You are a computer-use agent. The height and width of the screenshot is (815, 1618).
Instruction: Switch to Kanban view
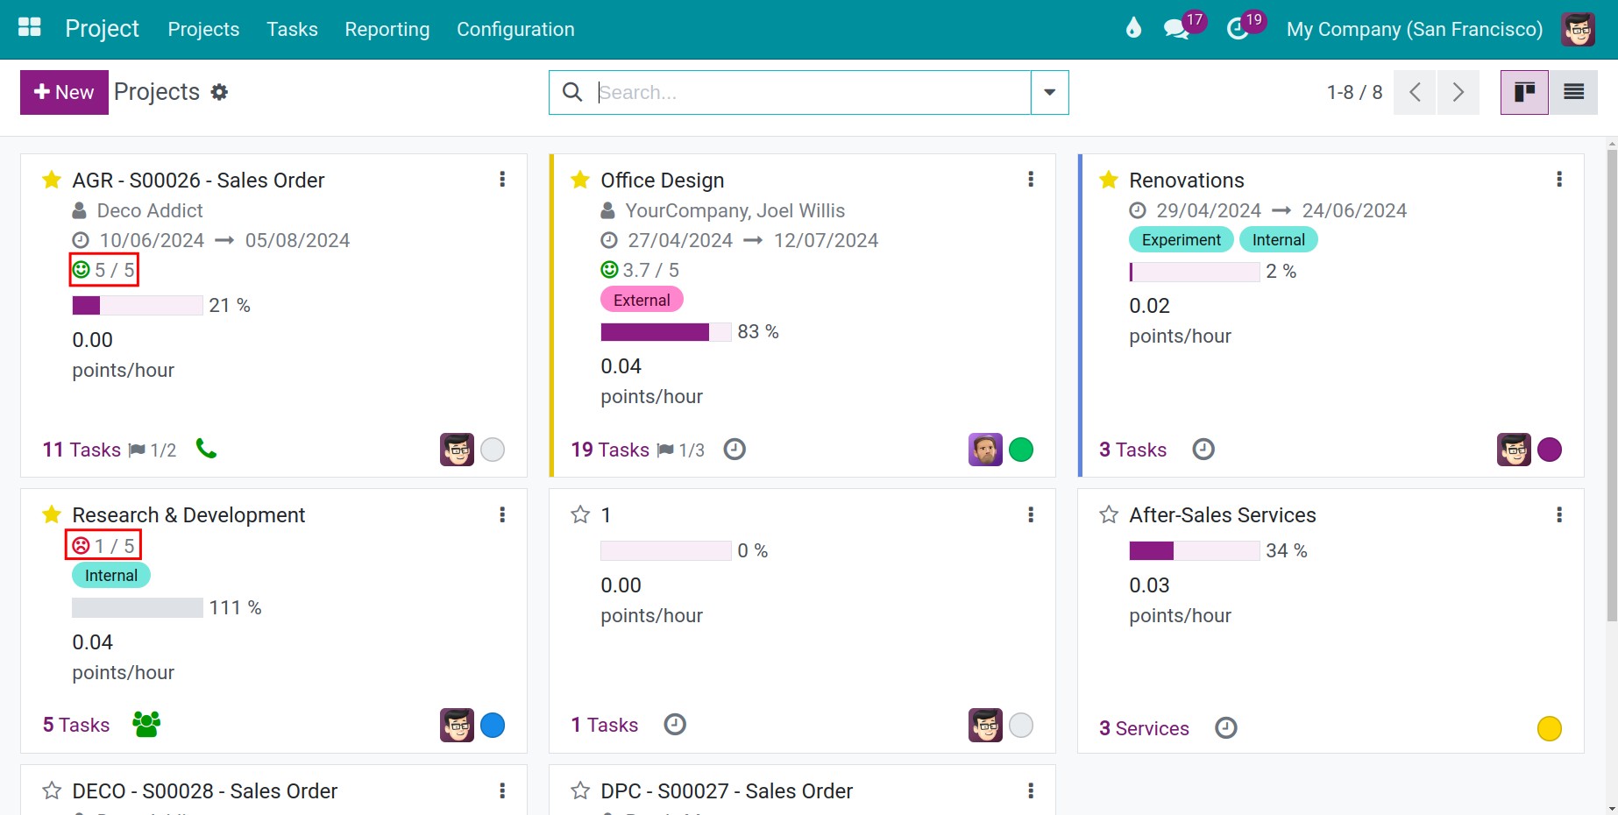click(1524, 92)
